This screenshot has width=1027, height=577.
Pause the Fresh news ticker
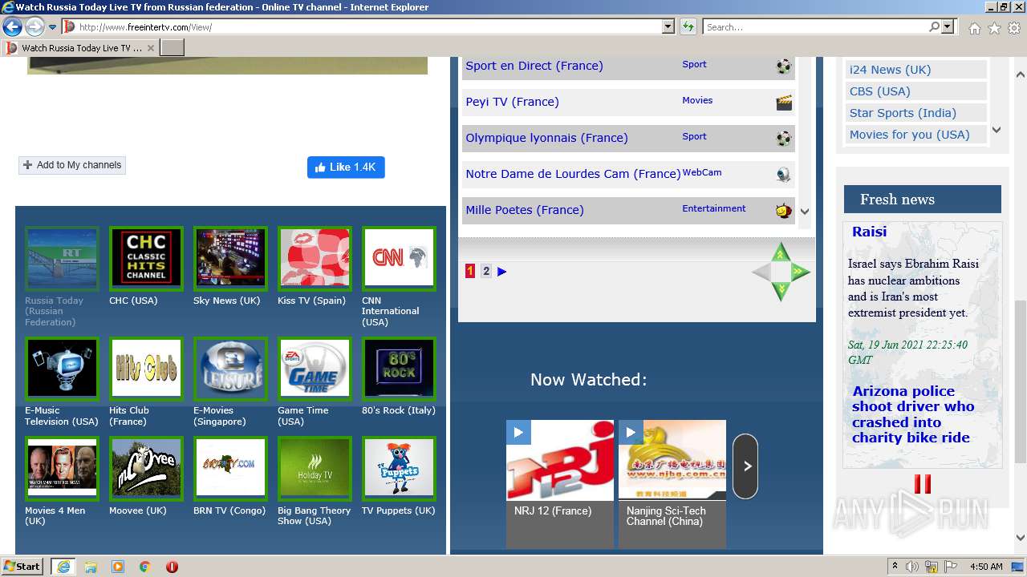tap(923, 484)
